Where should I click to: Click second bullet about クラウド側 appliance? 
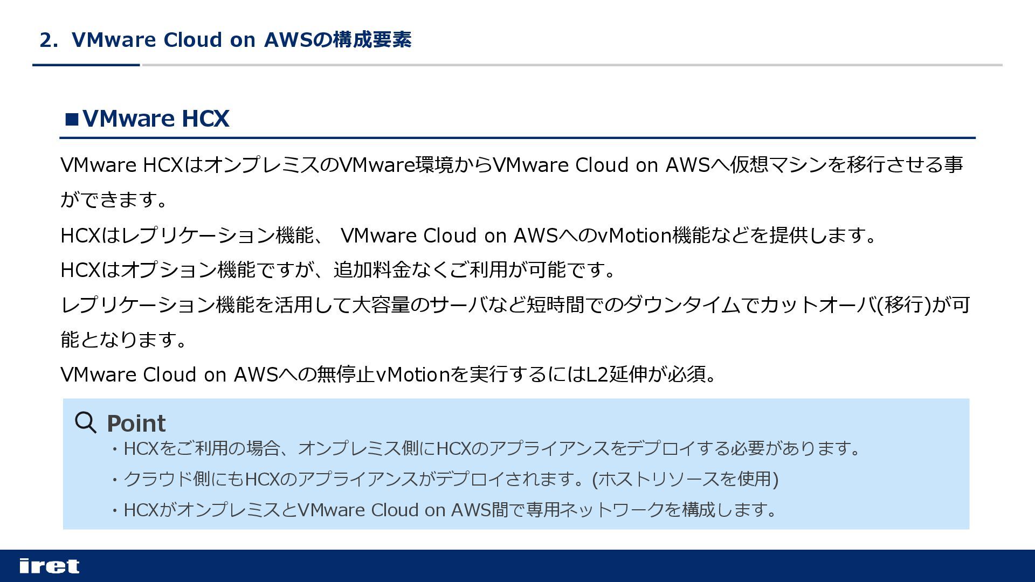[445, 479]
